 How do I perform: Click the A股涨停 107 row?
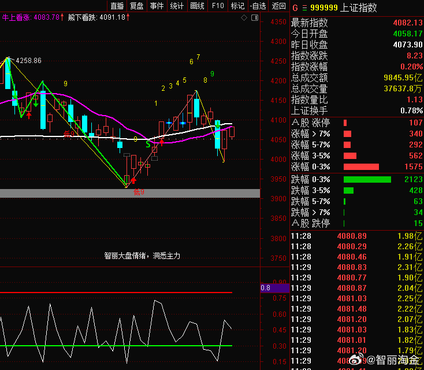356,123
